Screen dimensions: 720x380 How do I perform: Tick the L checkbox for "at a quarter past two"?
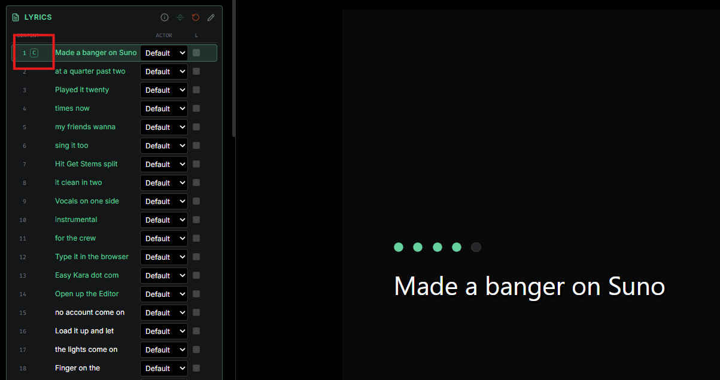196,71
